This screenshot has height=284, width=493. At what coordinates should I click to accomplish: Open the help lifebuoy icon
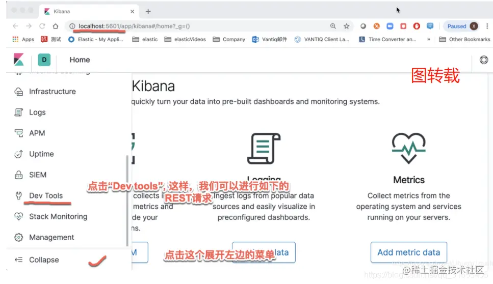(483, 60)
